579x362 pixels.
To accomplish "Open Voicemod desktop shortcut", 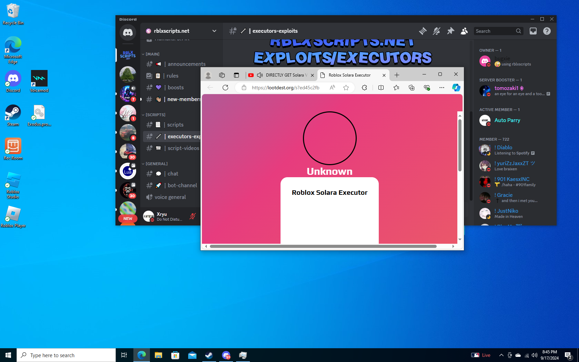I will (39, 82).
